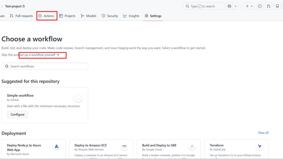Open the Models tab
The height and width of the screenshot is (159, 283).
coord(89,16)
